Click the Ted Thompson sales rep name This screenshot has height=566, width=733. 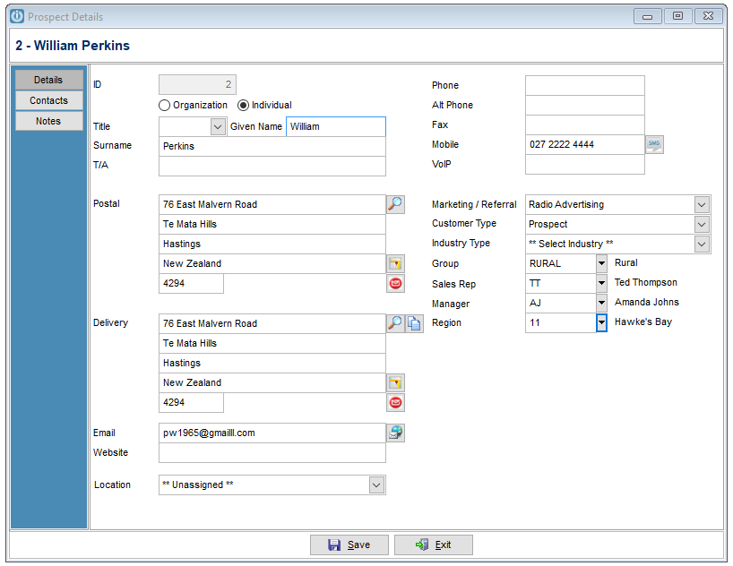[645, 282]
